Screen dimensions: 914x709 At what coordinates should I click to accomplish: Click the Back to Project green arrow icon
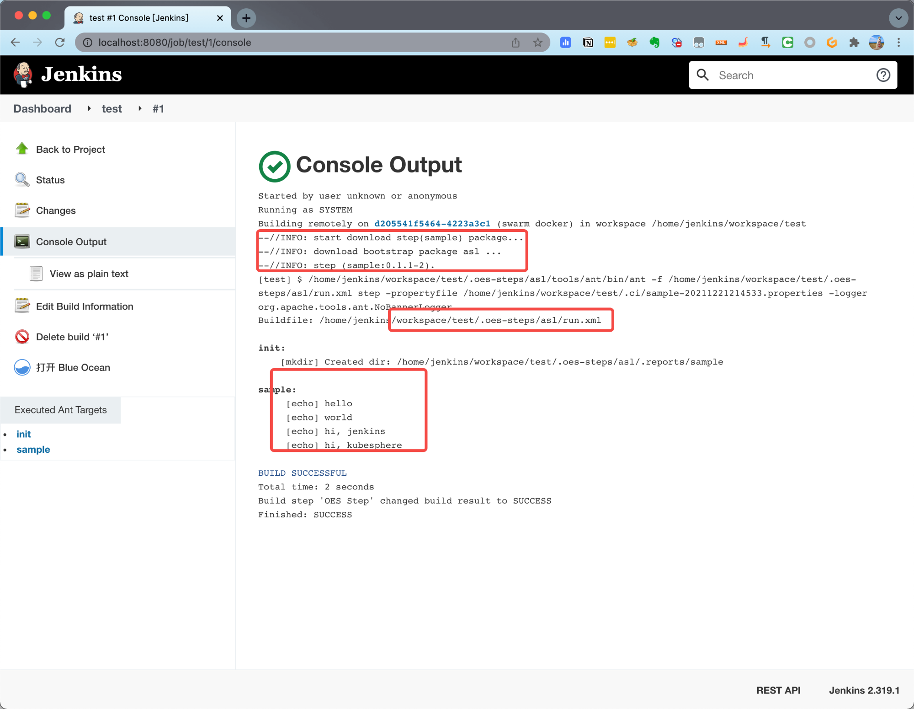pyautogui.click(x=22, y=149)
